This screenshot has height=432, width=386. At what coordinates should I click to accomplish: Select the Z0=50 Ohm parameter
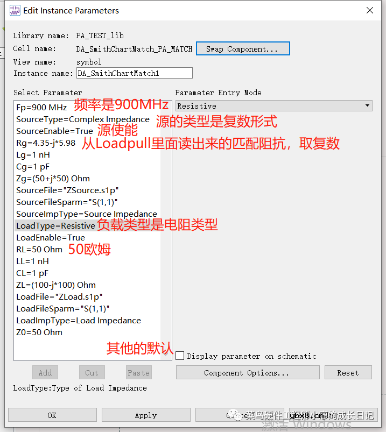click(x=39, y=332)
